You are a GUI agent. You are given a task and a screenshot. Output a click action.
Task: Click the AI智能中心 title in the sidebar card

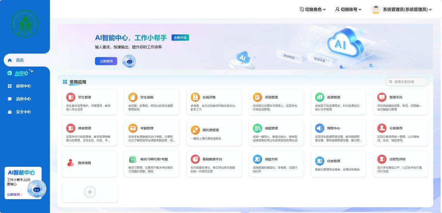21,172
